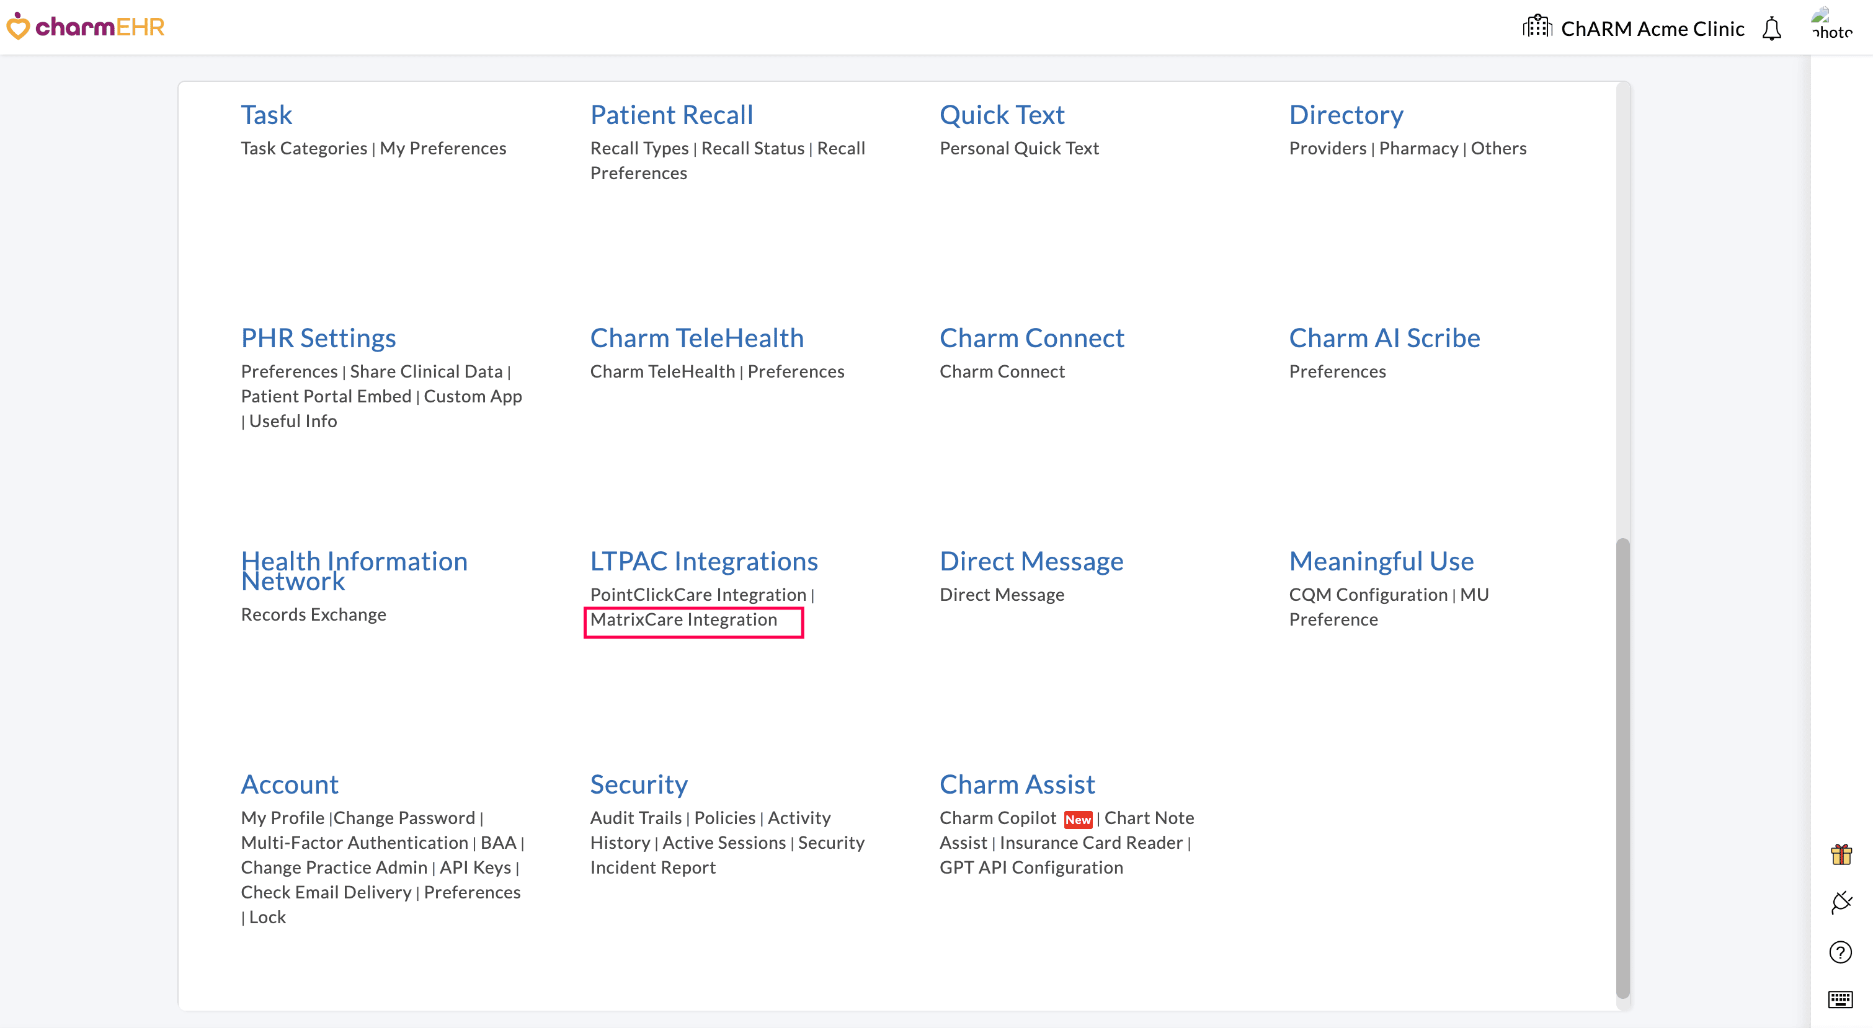This screenshot has width=1873, height=1028.
Task: Click the gift icon in the right sidebar
Action: click(1842, 856)
